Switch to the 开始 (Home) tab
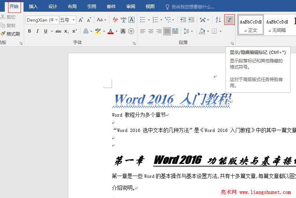 coord(14,7)
